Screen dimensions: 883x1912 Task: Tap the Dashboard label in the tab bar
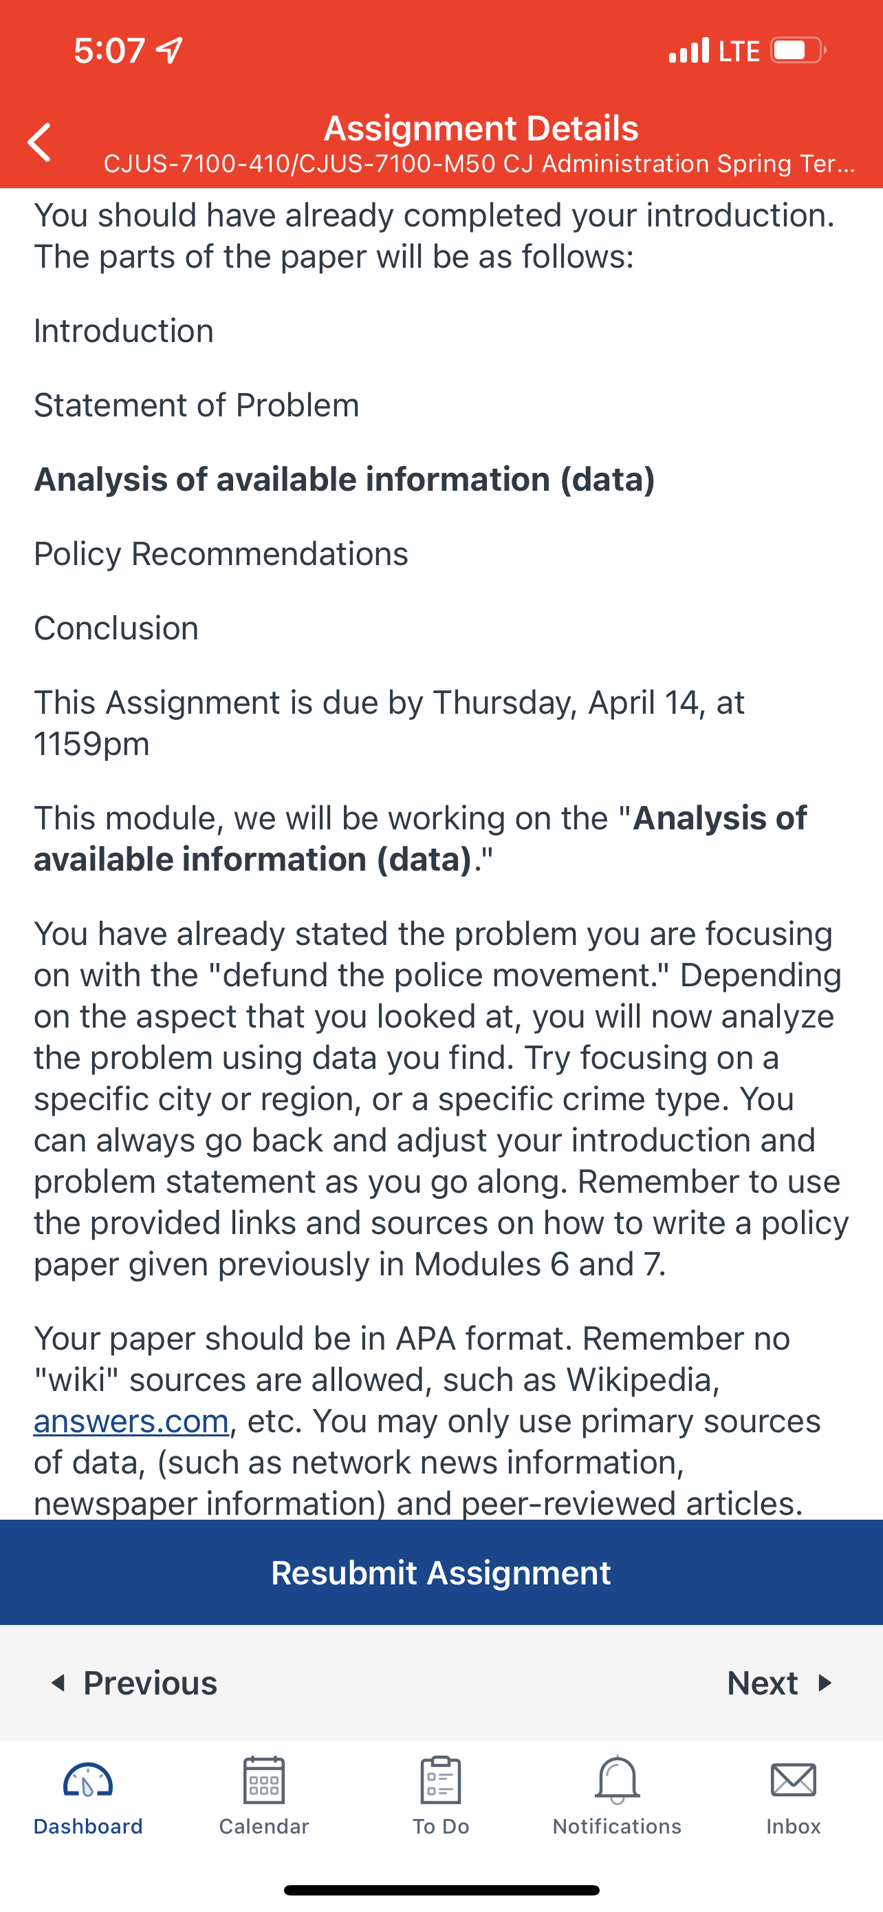pyautogui.click(x=87, y=1827)
